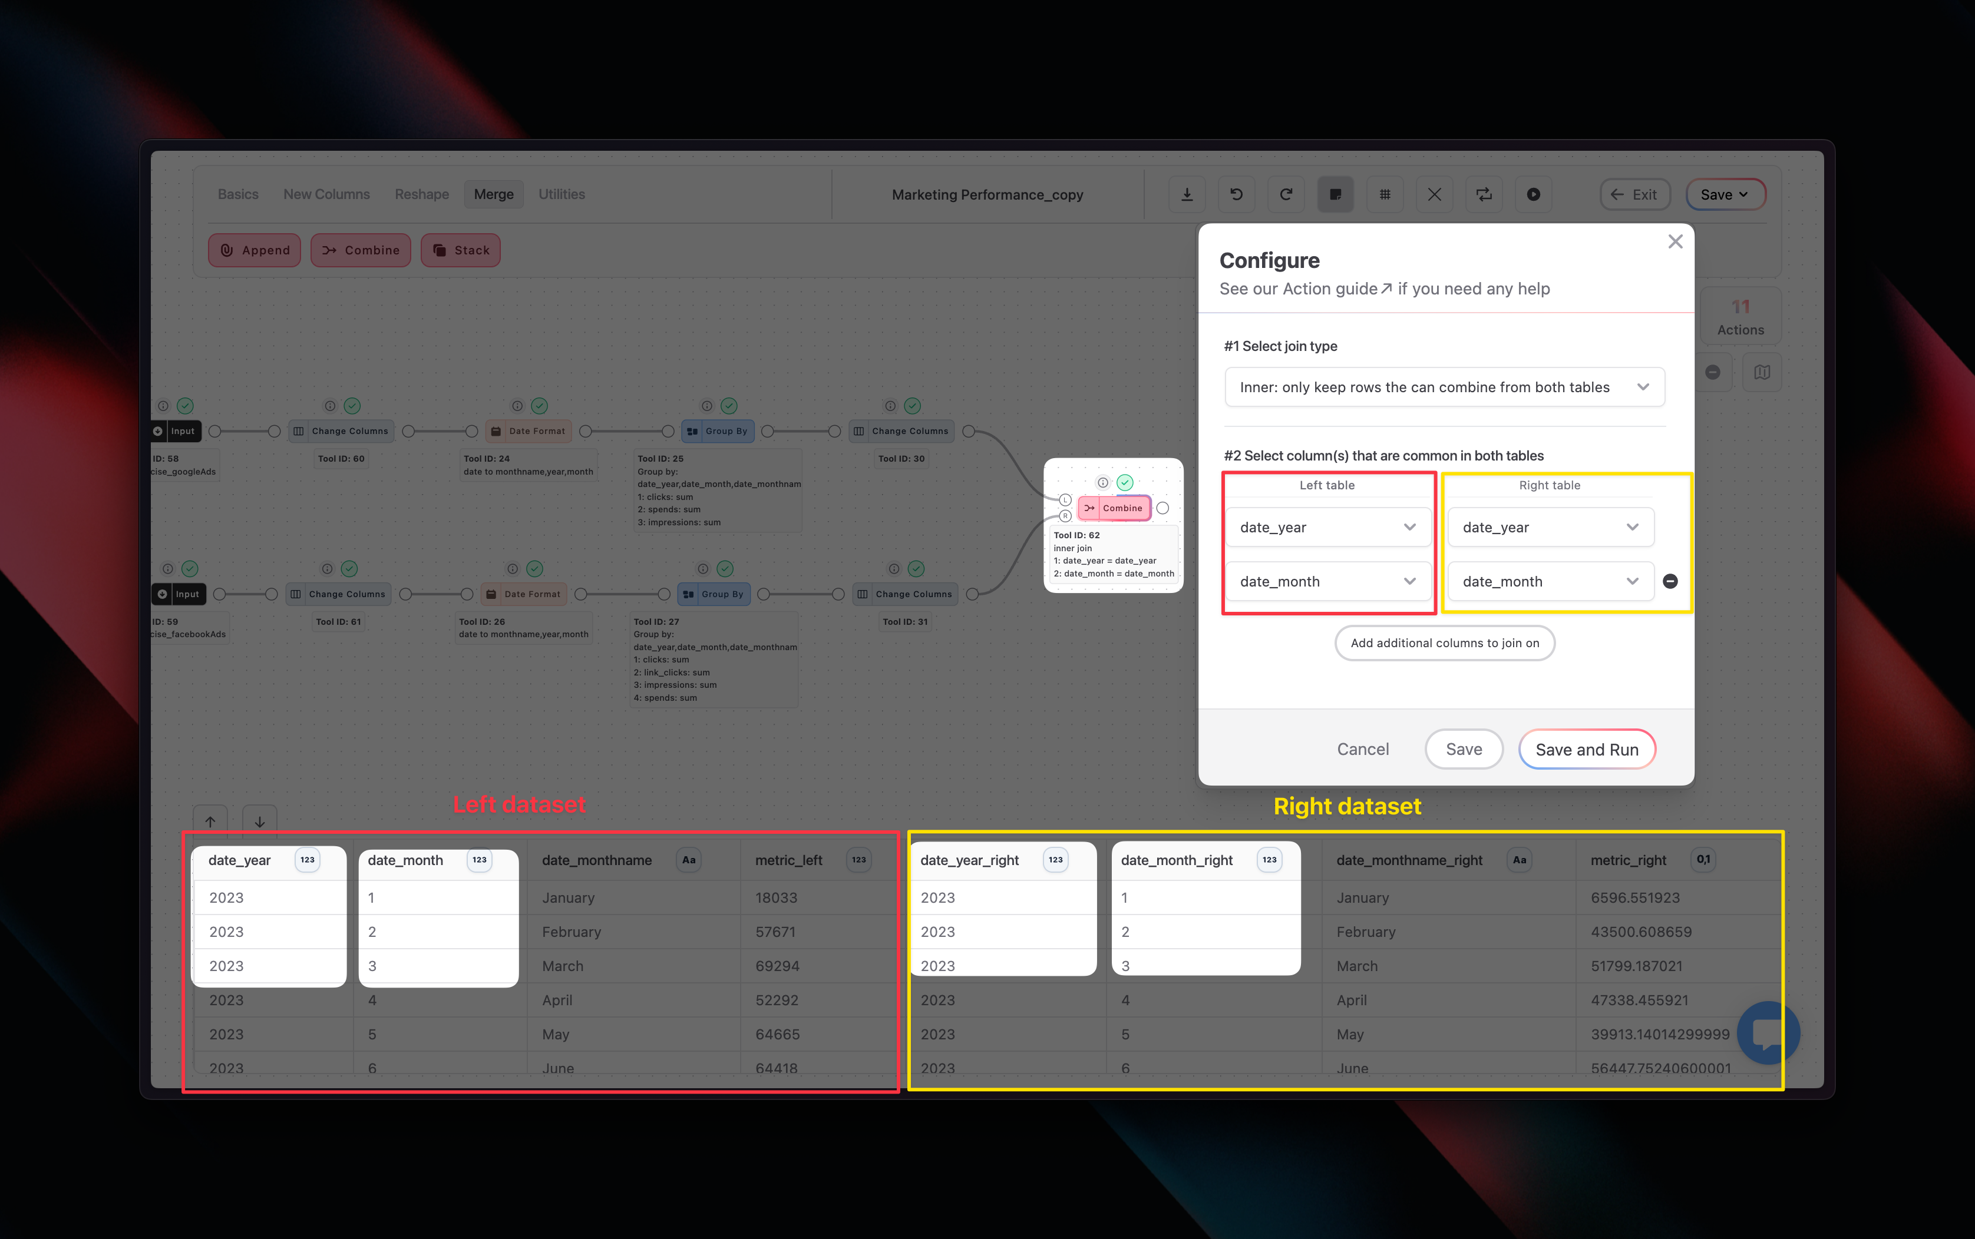Click the sticky note toolbar icon
Image resolution: width=1975 pixels, height=1239 pixels.
tap(1336, 194)
